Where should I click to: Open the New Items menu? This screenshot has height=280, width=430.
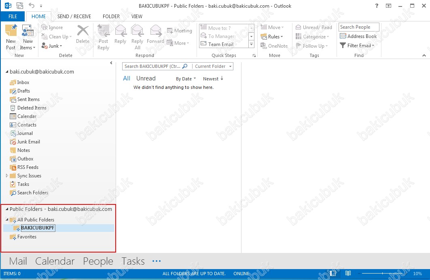28,37
